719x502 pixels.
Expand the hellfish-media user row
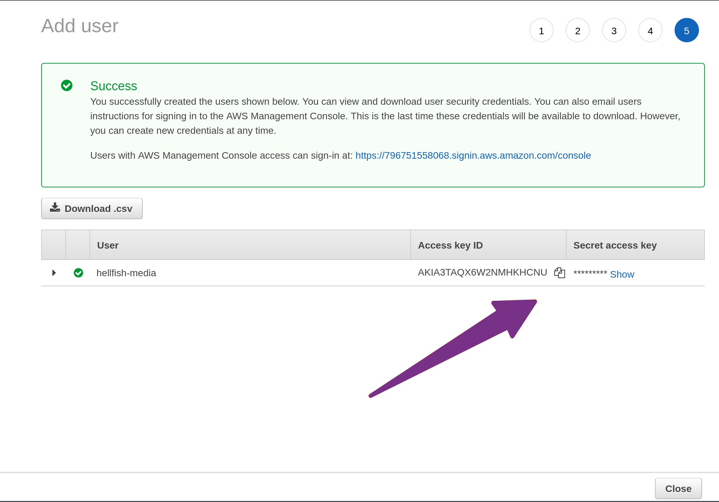54,273
